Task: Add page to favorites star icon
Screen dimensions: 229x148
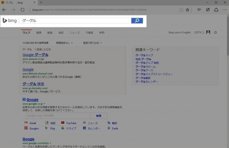Action: (x=187, y=10)
